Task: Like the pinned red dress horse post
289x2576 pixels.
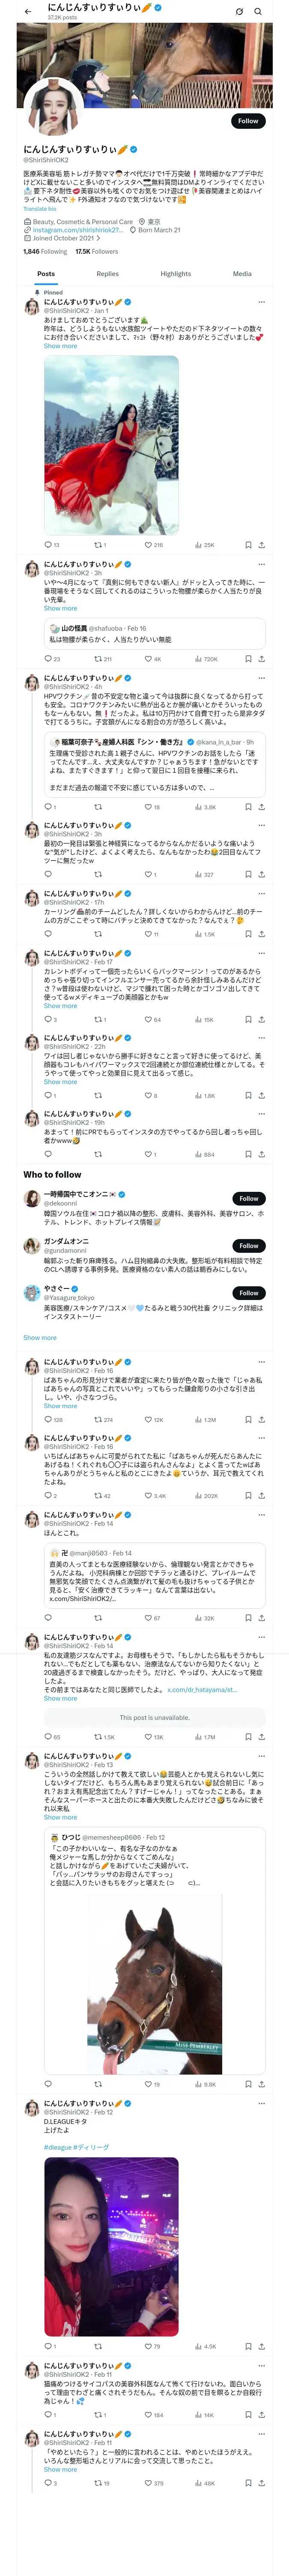Action: click(x=147, y=545)
